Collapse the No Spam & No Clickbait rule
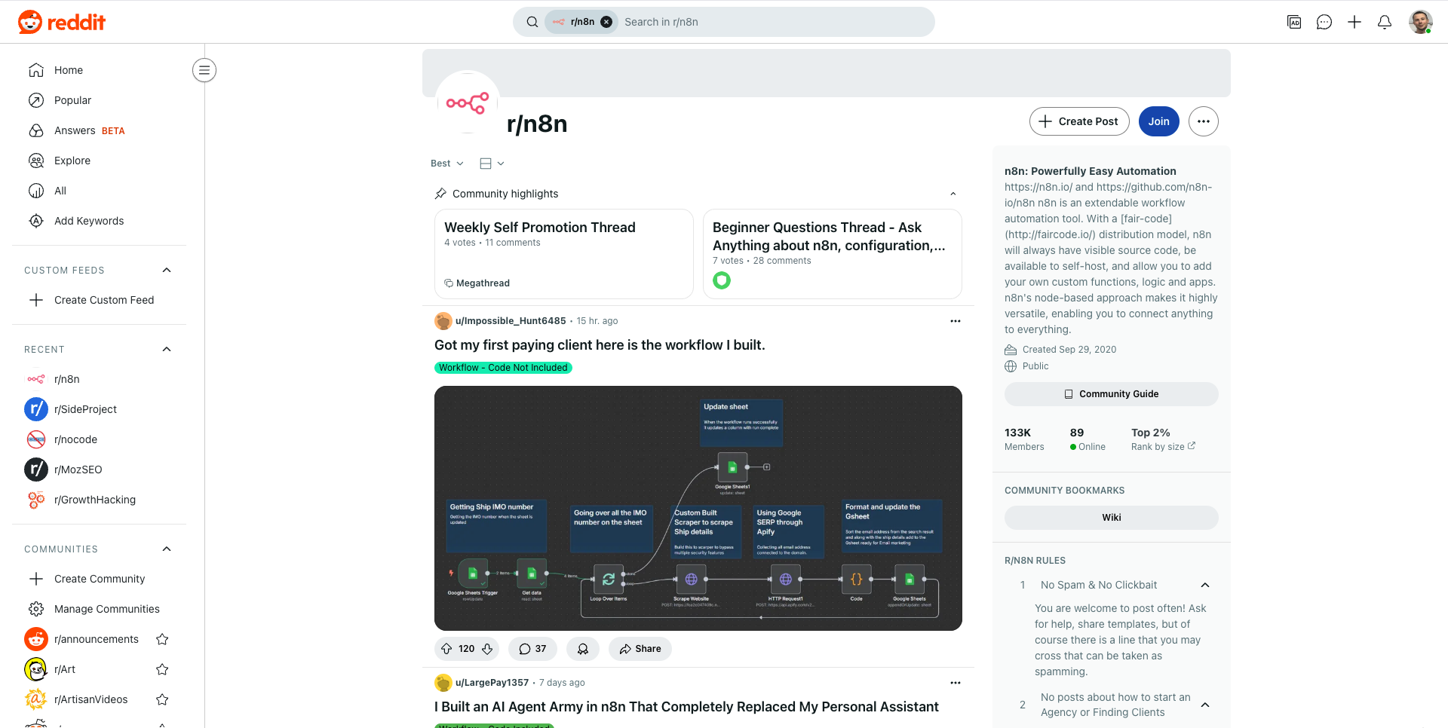 coord(1205,586)
